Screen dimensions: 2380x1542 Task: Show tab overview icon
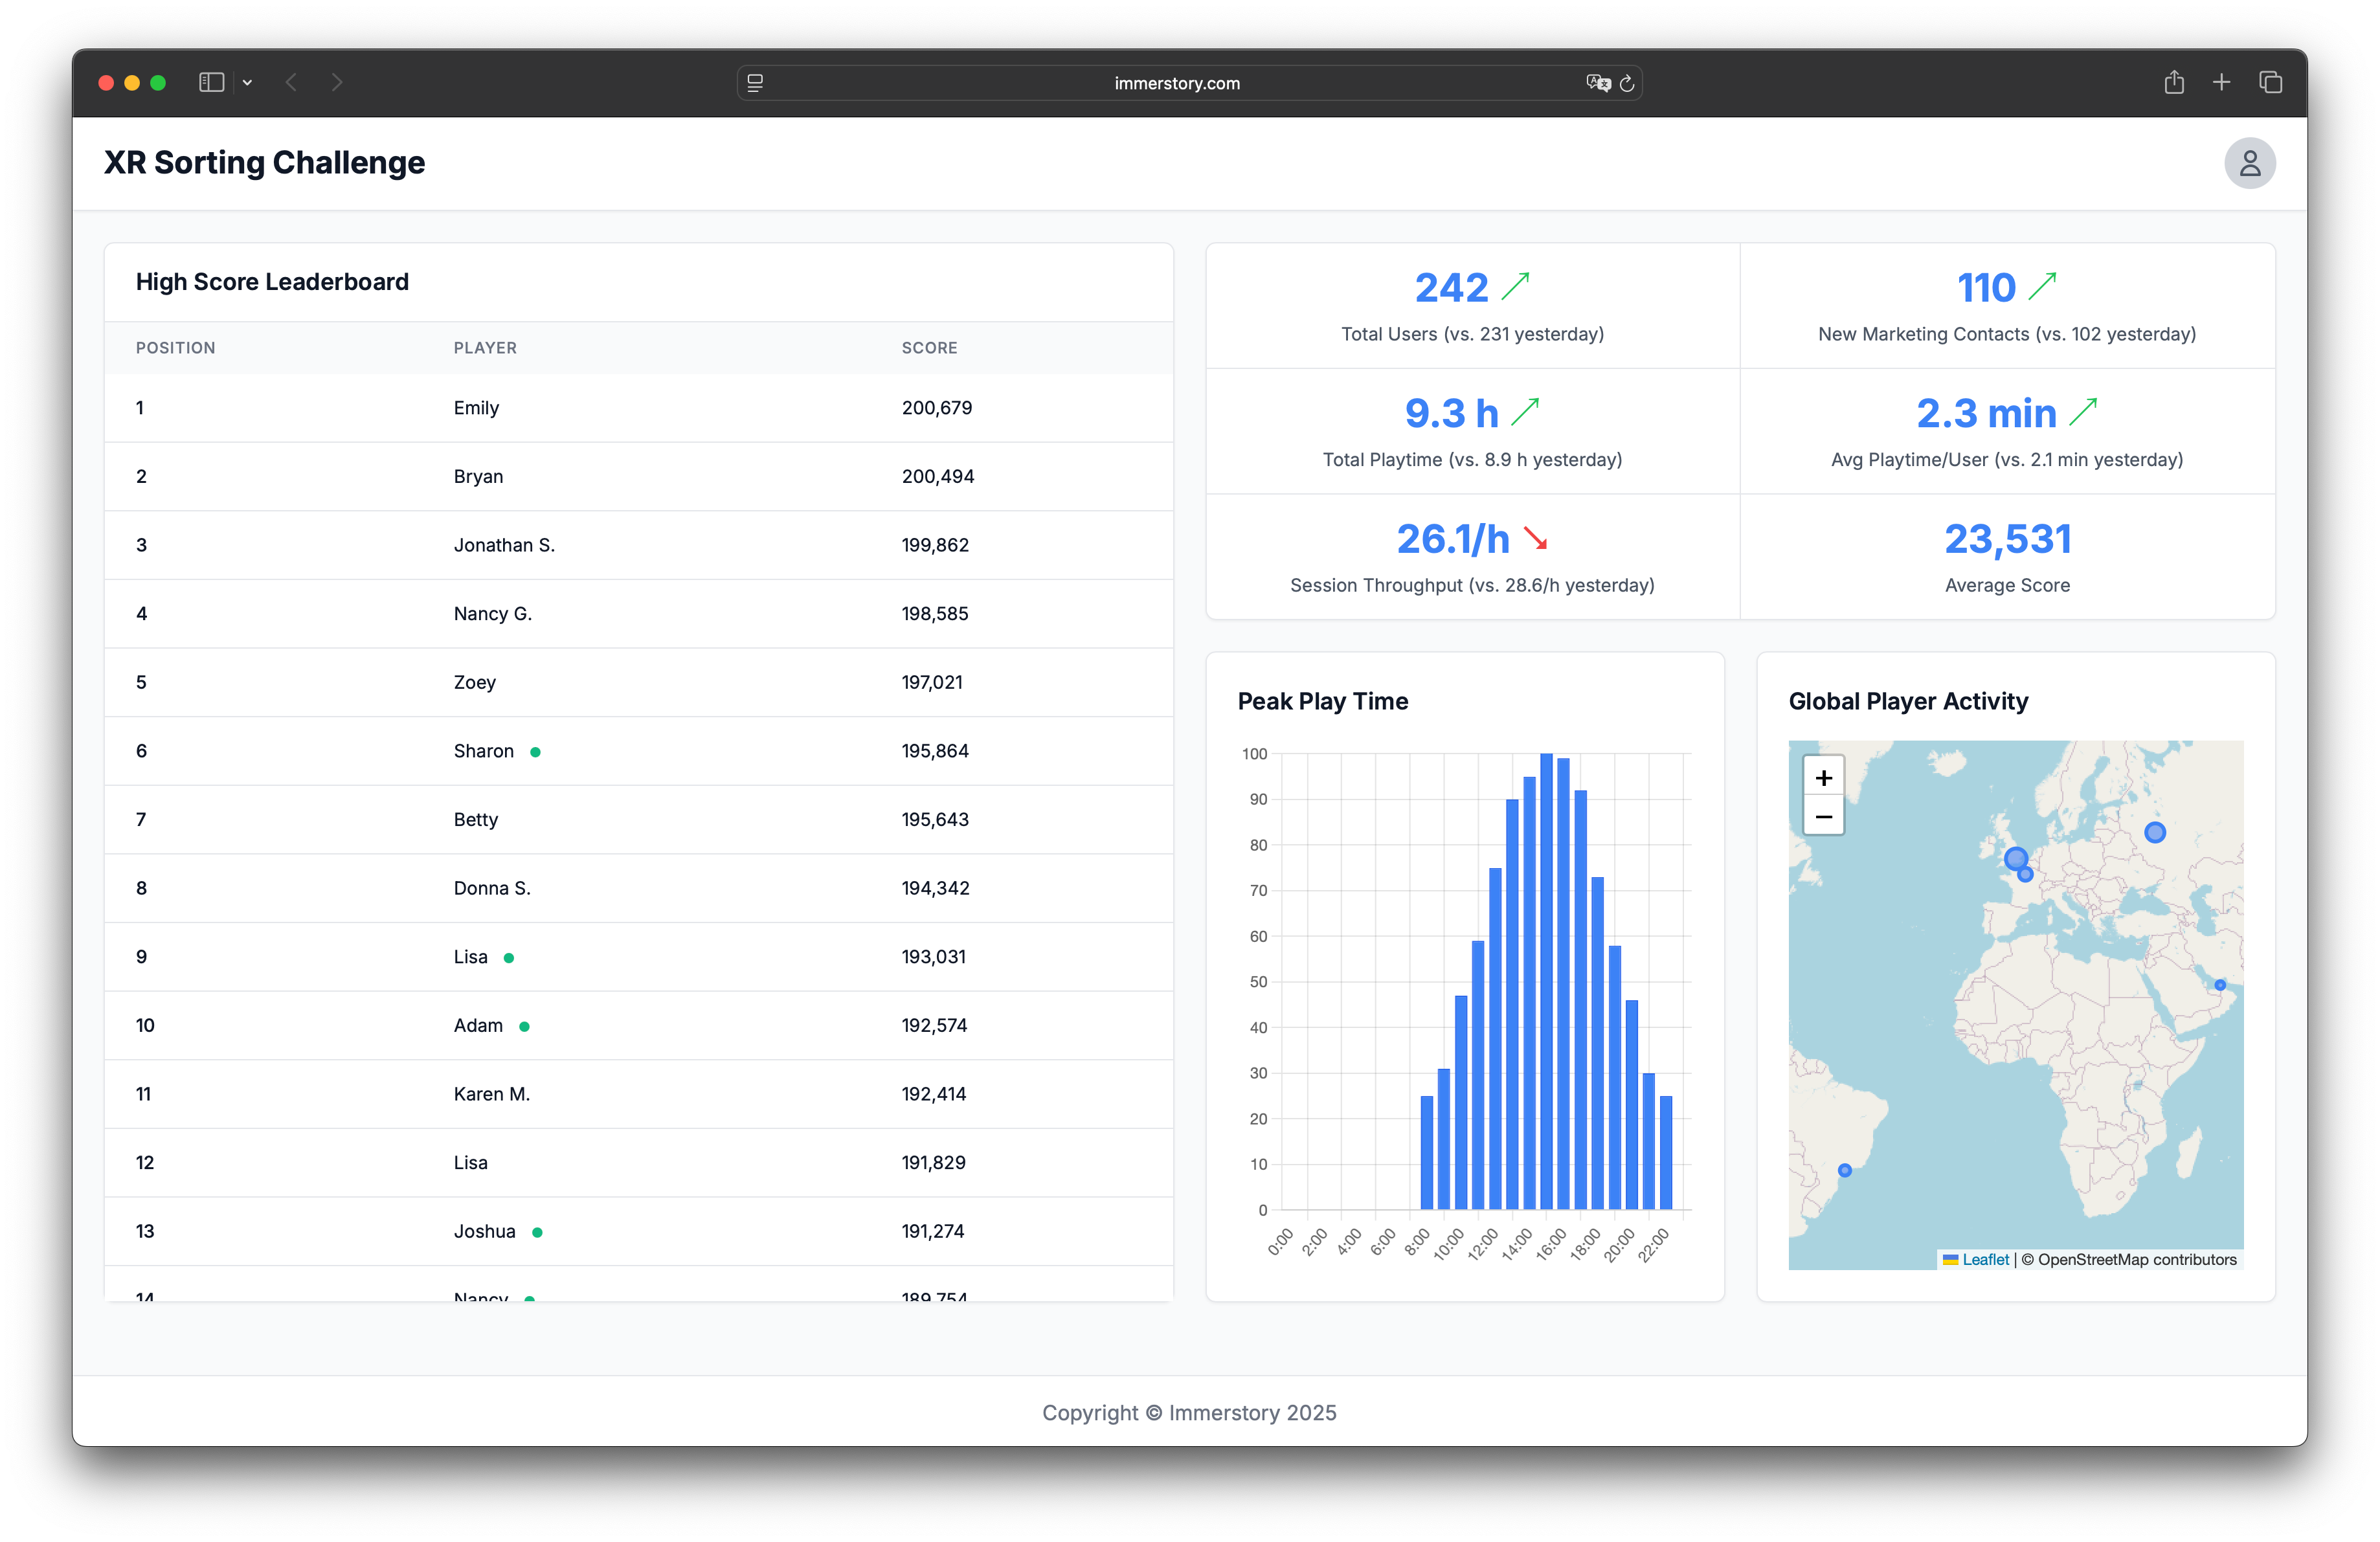coord(2270,83)
